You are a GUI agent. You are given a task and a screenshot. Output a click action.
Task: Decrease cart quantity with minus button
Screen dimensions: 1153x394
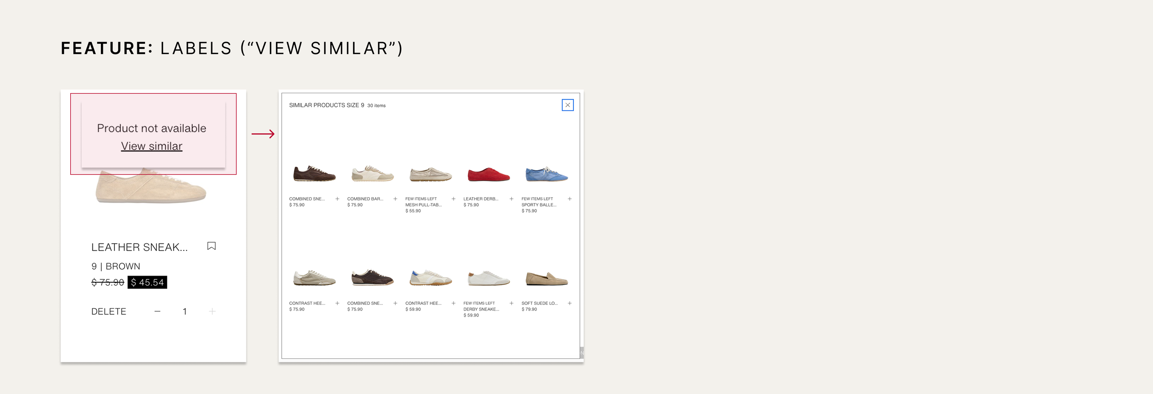157,311
